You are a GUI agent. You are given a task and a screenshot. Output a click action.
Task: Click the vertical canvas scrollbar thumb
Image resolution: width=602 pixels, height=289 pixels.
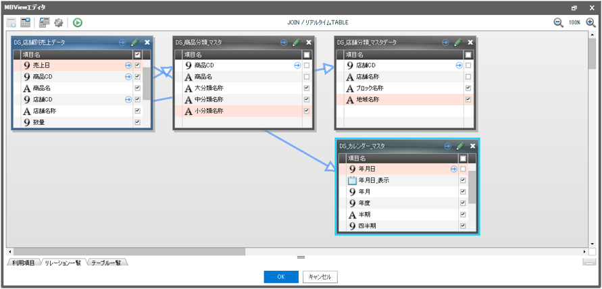point(592,54)
